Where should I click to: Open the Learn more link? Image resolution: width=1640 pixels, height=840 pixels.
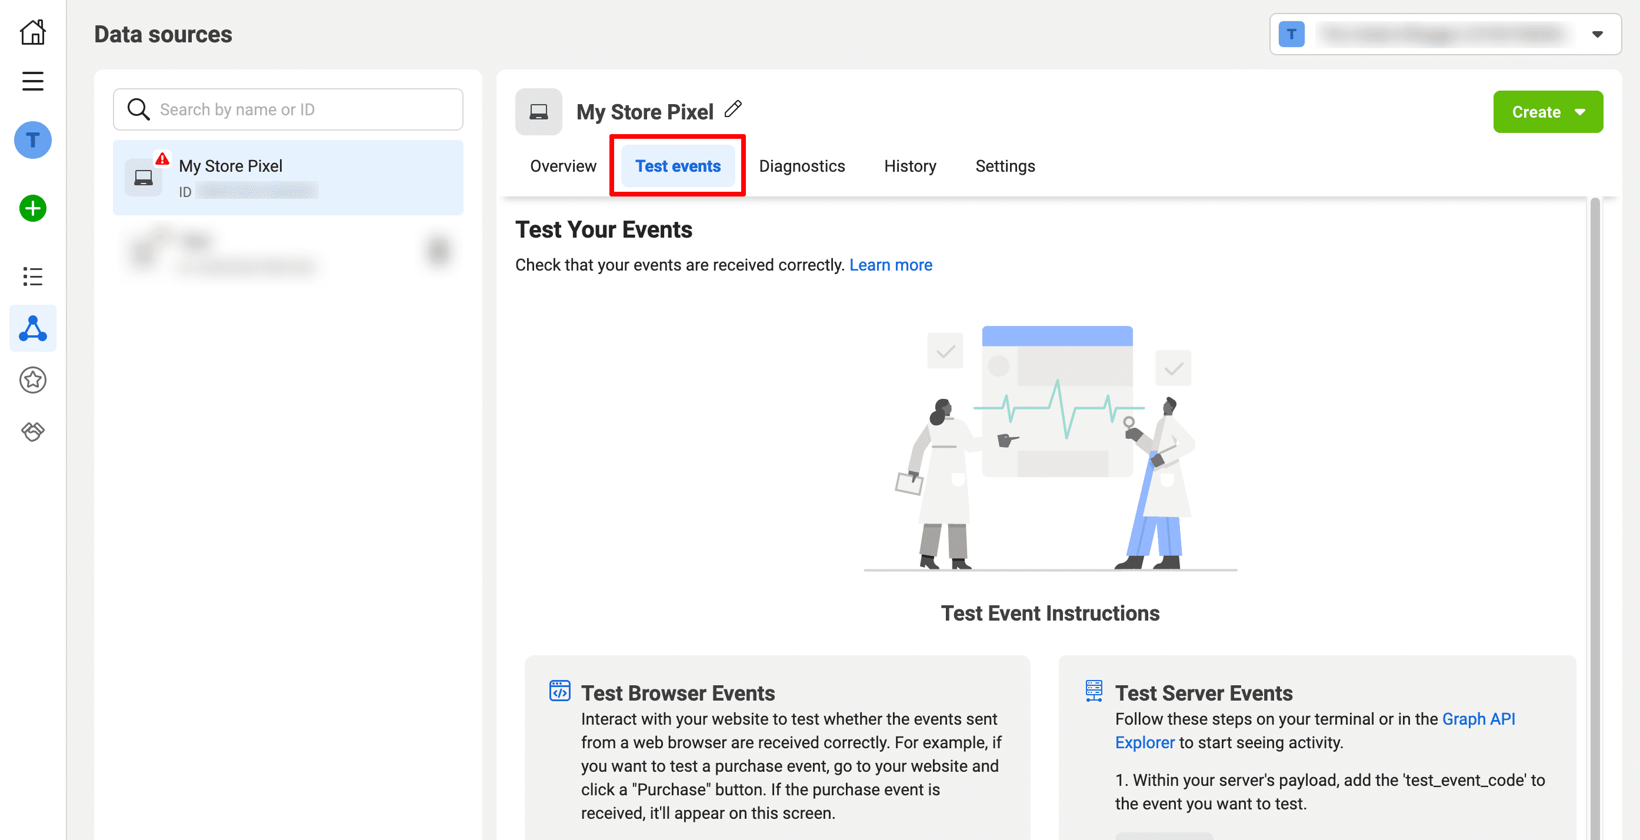[891, 264]
